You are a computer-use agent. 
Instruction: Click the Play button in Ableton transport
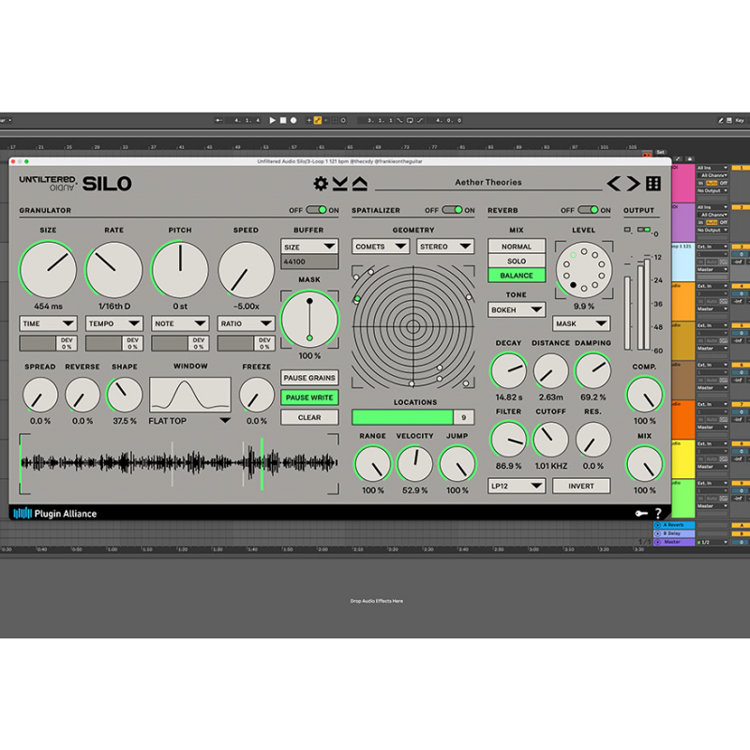[272, 121]
